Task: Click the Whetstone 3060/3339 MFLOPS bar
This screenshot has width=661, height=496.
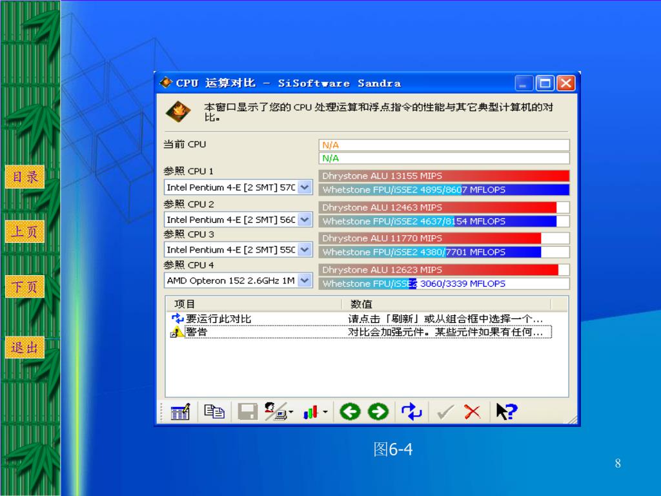Action: (444, 284)
